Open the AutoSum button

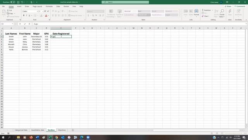[207, 10]
